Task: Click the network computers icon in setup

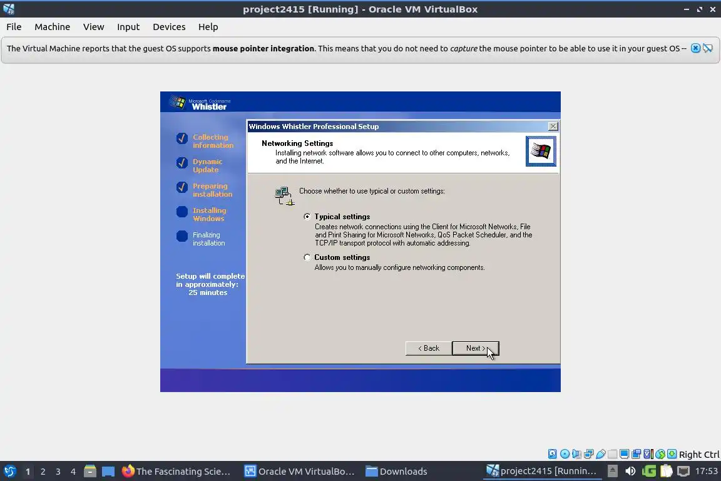Action: [284, 196]
